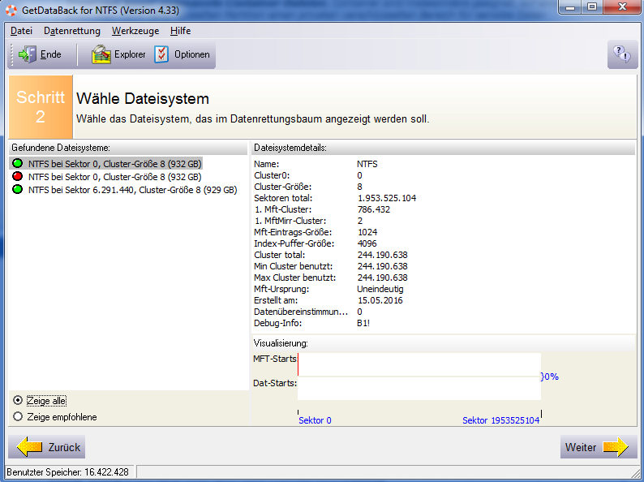Click the Benutzter Speicher status bar entry

68,471
